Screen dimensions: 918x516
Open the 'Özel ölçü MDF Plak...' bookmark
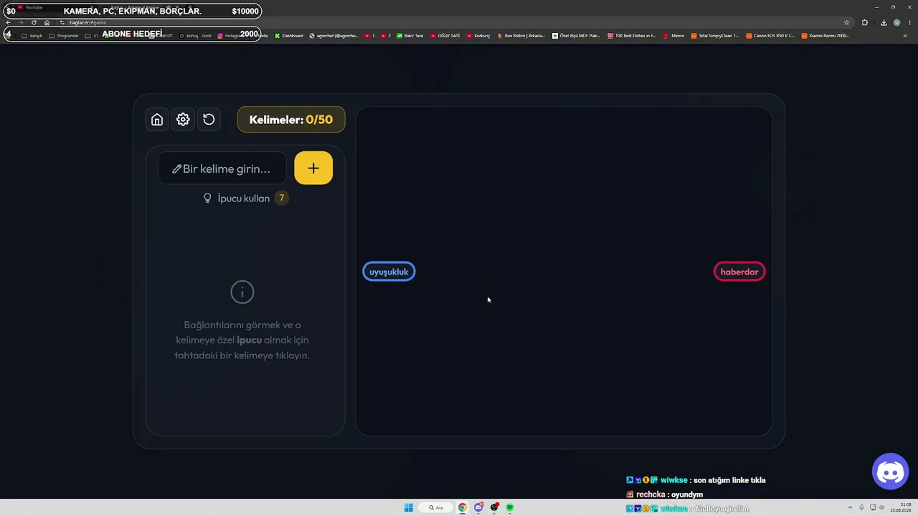click(x=576, y=36)
